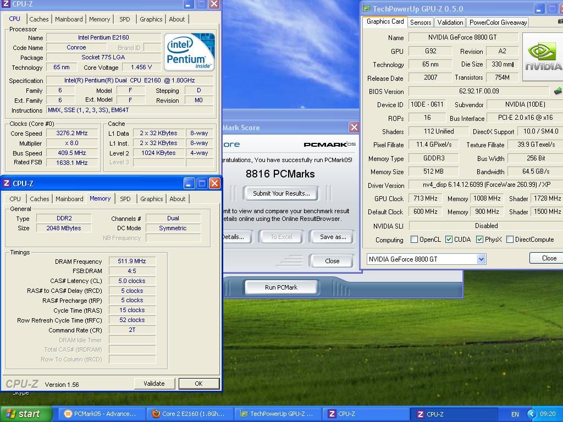The height and width of the screenshot is (422, 563).
Task: Close the upper CPU-Z window
Action: [x=214, y=4]
